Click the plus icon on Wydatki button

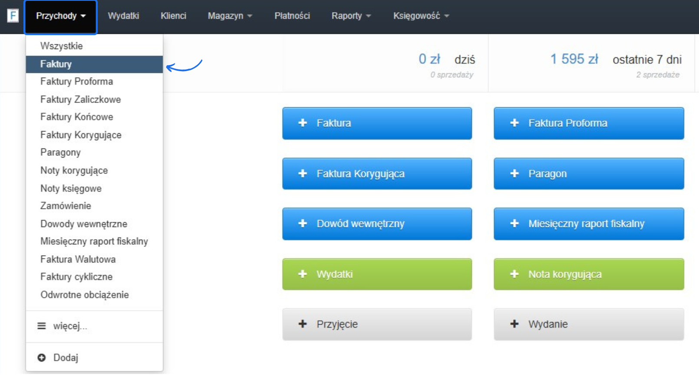pos(303,274)
